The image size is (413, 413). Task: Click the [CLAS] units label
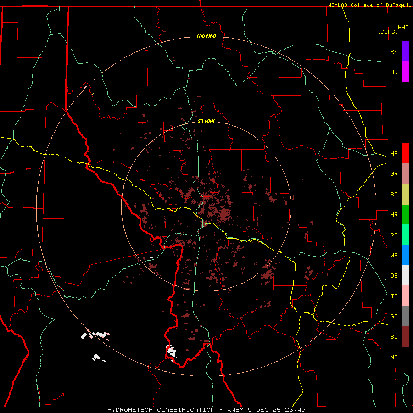pyautogui.click(x=388, y=32)
